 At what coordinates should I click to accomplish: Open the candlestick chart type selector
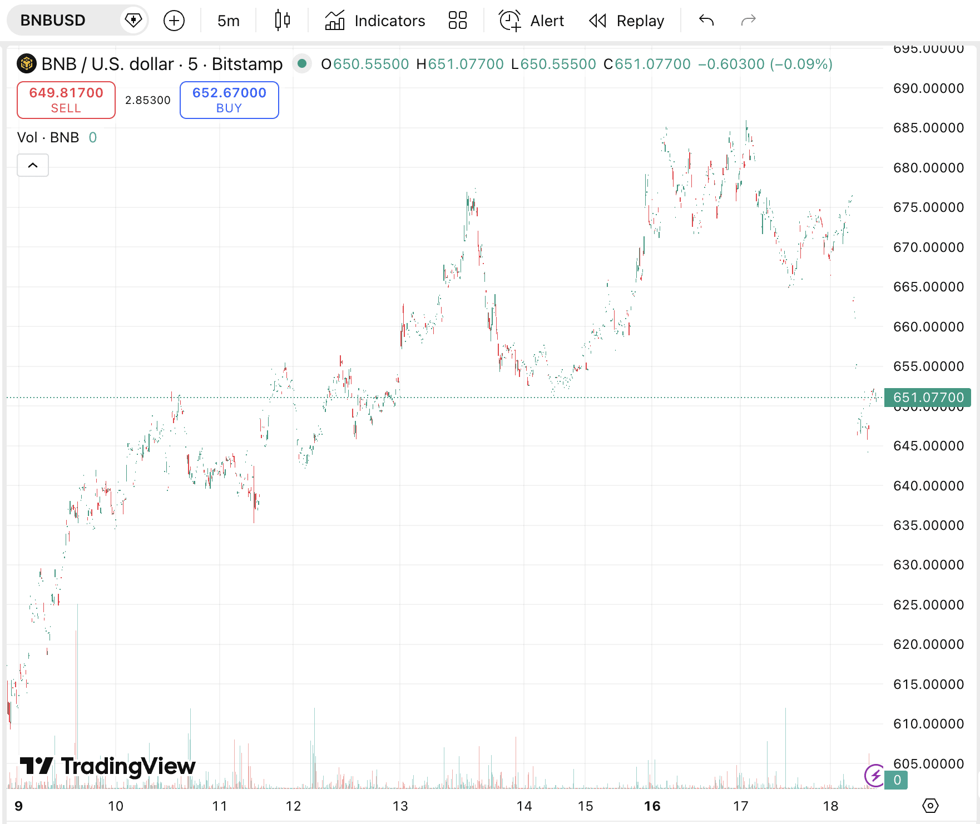pyautogui.click(x=282, y=21)
